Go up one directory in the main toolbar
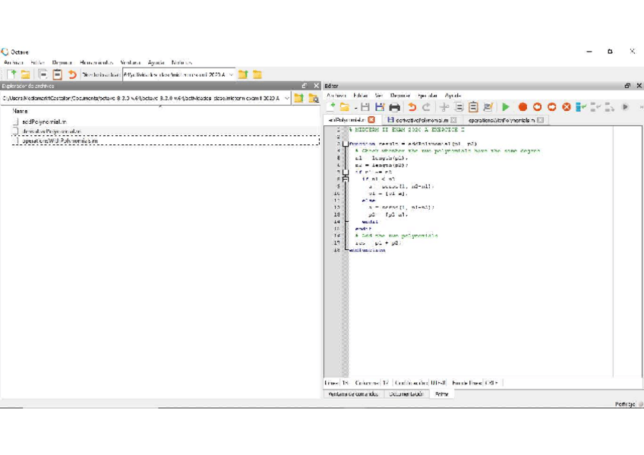644x455 pixels. coord(243,74)
